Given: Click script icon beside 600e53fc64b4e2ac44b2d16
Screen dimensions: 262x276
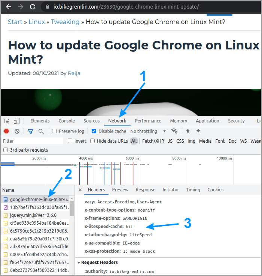Looking at the screenshot, I should (x=6, y=255).
